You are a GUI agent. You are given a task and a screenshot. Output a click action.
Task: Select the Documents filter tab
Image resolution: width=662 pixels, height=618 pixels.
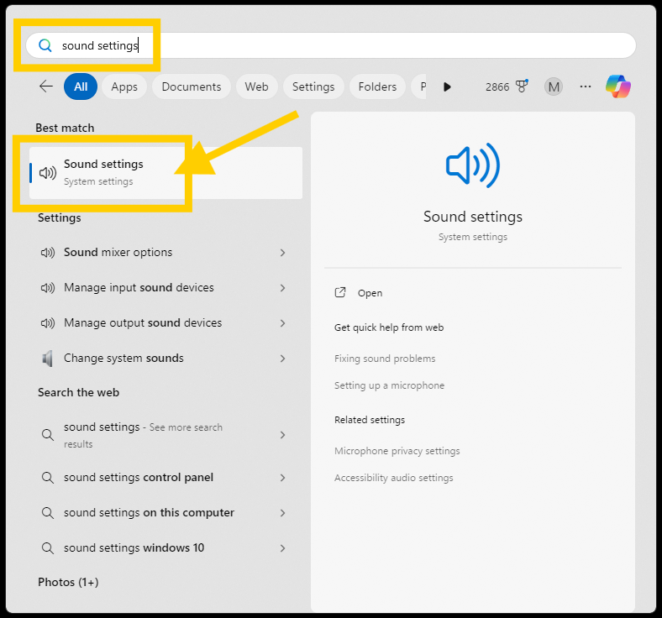click(192, 86)
